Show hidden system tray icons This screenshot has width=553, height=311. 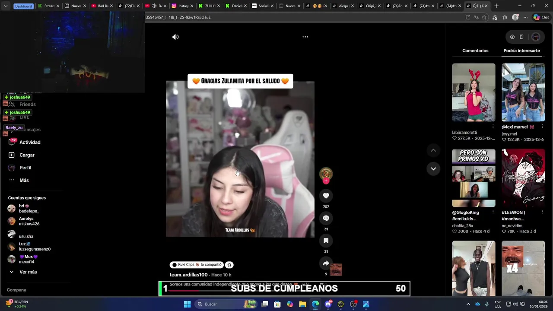(468, 304)
